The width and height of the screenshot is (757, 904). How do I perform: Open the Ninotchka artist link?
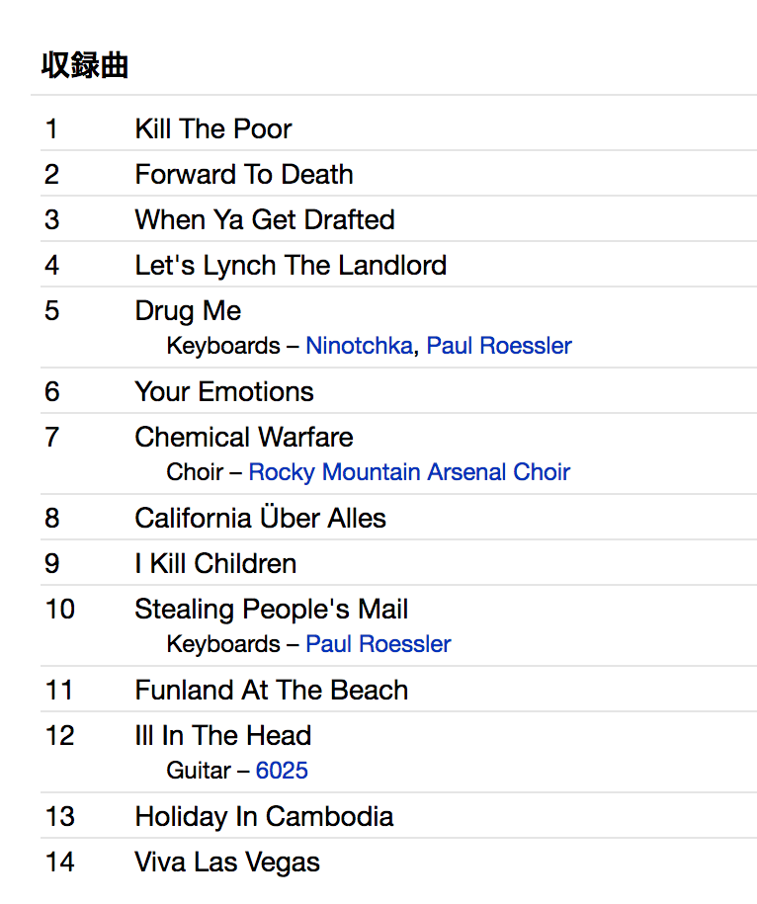pos(359,346)
